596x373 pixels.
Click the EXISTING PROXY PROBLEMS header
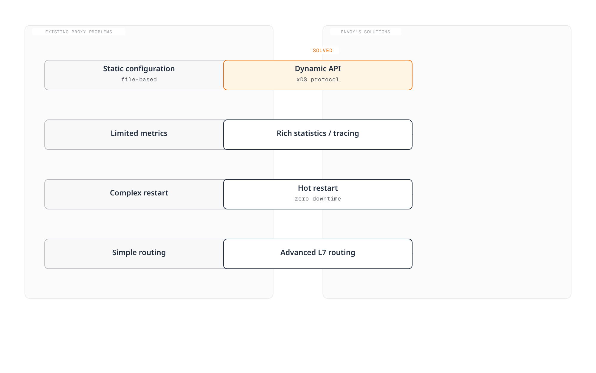pyautogui.click(x=79, y=32)
